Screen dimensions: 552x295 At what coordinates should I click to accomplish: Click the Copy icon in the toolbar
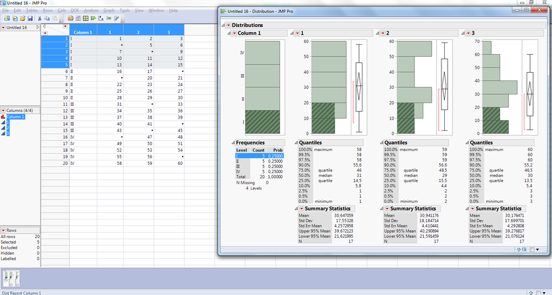pos(46,19)
